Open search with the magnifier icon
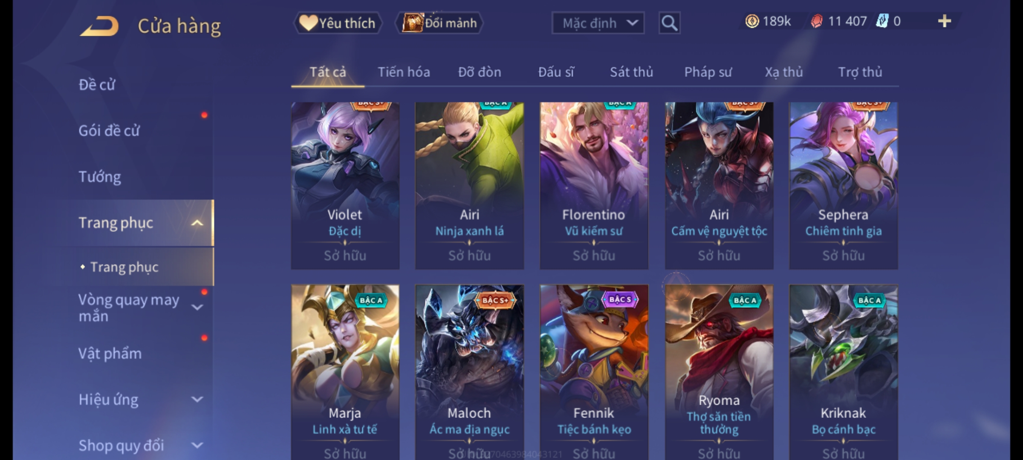Screen dimensions: 1023x460 coord(669,23)
